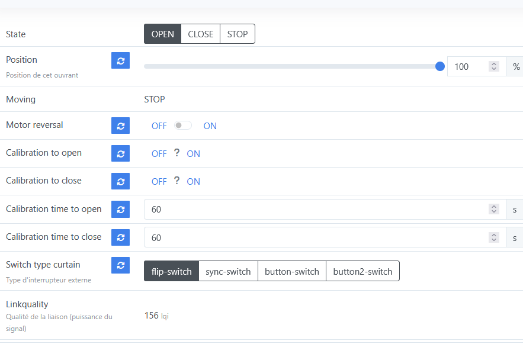The height and width of the screenshot is (344, 523).
Task: Set Calibration to close OFF
Action: pos(159,182)
